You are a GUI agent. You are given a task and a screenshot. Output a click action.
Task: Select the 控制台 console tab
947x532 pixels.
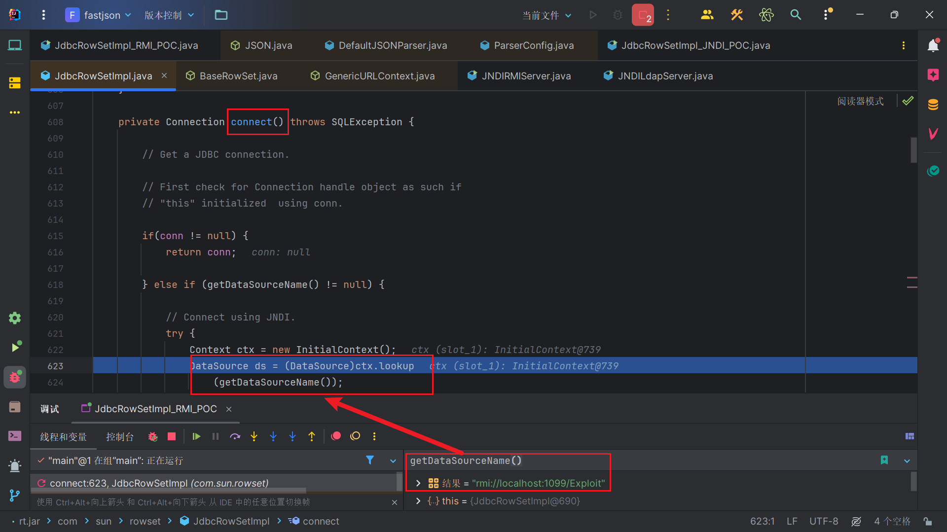119,437
